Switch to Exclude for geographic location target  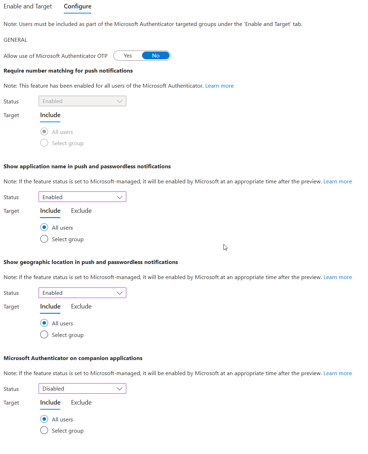click(x=81, y=306)
